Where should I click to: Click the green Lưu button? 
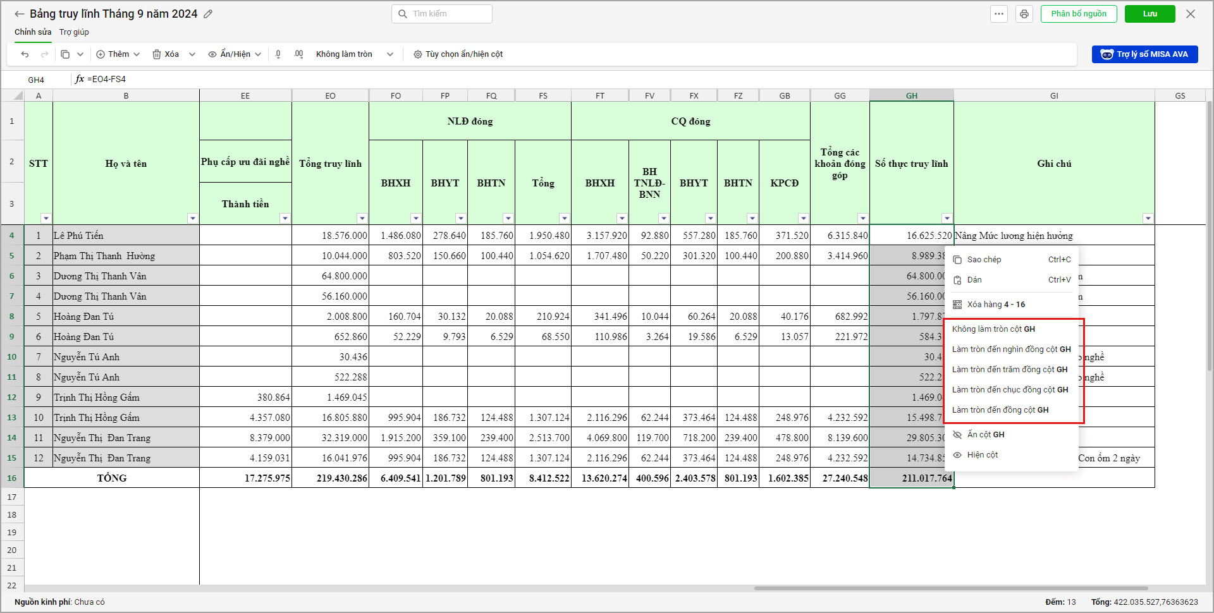tap(1150, 14)
